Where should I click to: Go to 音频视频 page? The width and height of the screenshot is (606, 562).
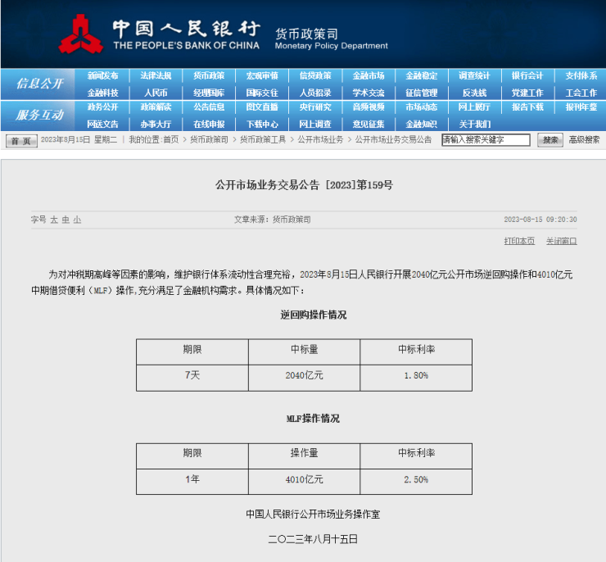(x=369, y=107)
